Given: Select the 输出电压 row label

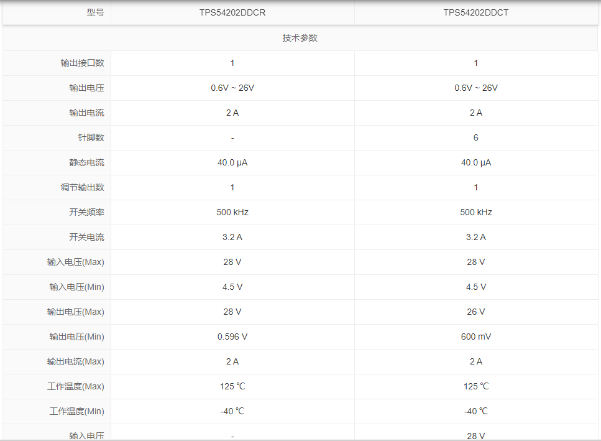Looking at the screenshot, I should point(86,88).
